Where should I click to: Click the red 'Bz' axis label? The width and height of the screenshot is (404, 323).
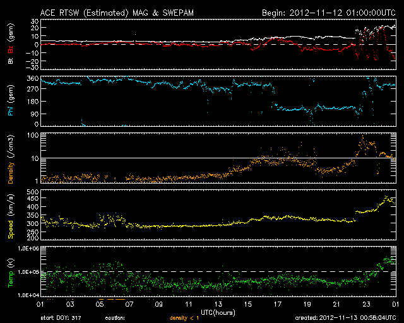click(x=11, y=49)
